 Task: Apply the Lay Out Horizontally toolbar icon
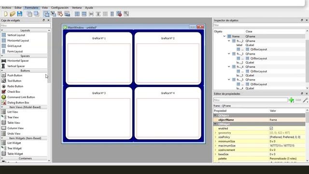tap(77, 14)
